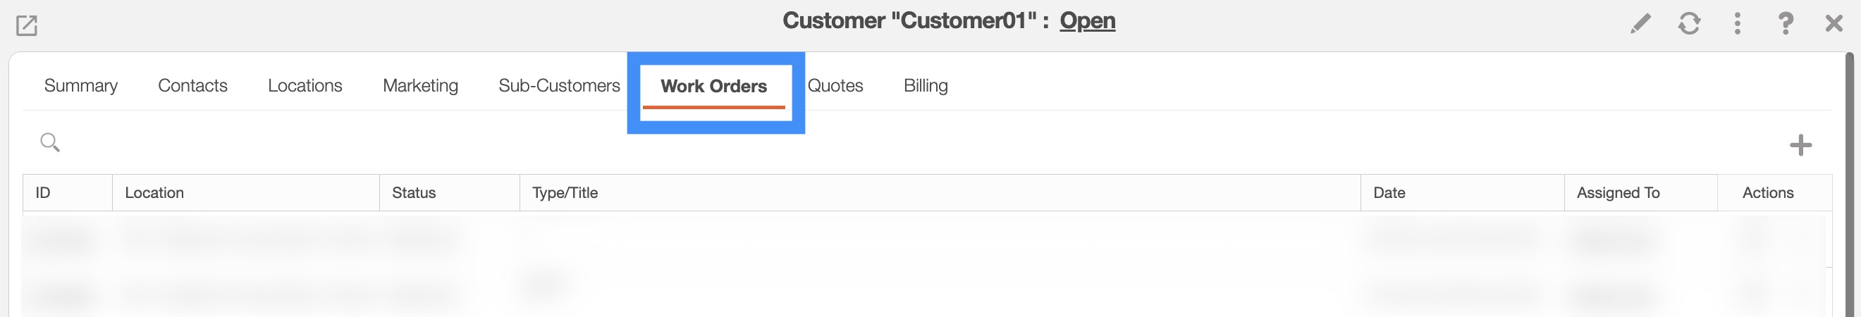
Task: Close the Customer01 panel
Action: (x=1834, y=24)
